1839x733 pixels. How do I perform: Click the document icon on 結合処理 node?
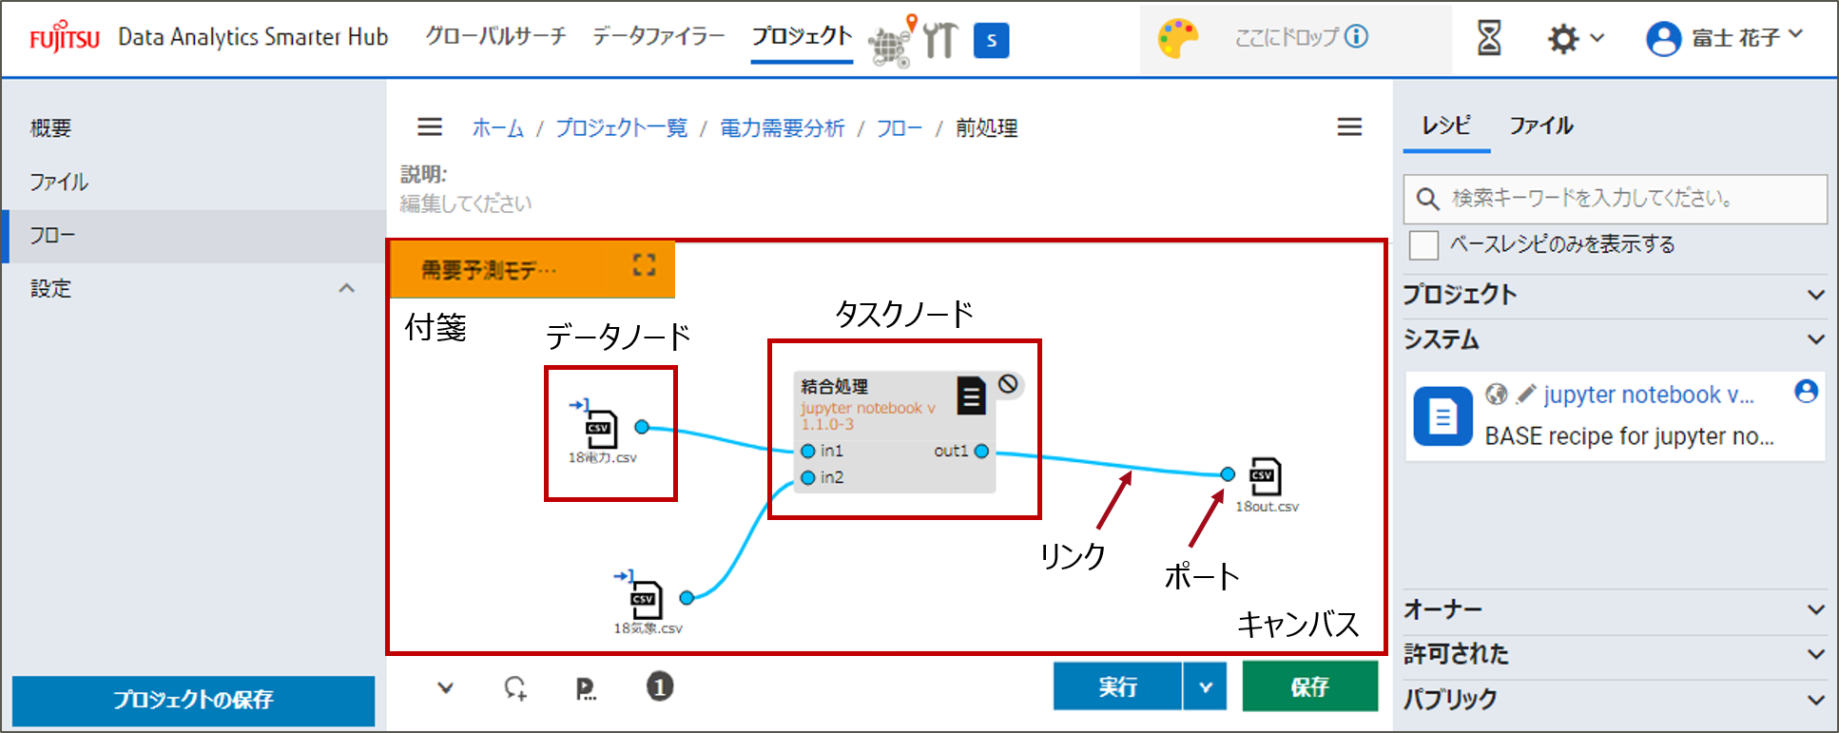click(971, 395)
